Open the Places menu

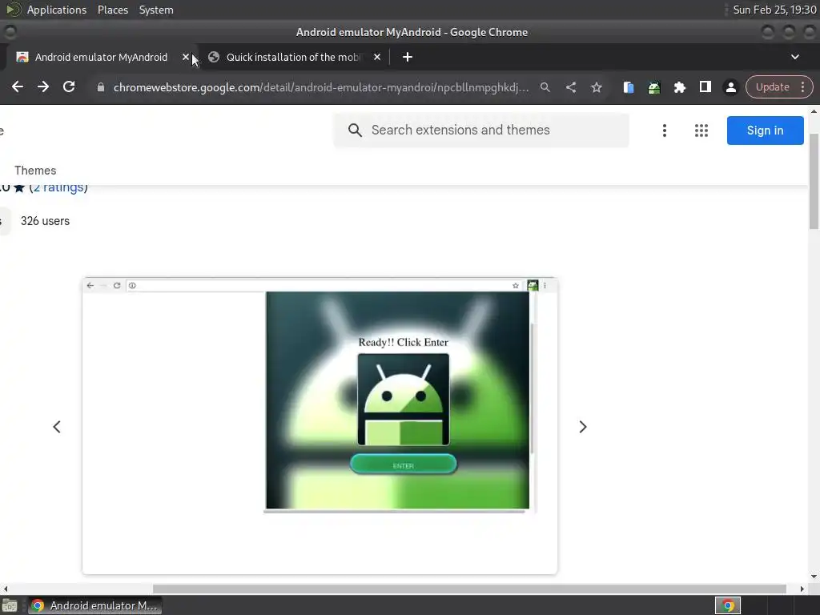[x=112, y=10]
